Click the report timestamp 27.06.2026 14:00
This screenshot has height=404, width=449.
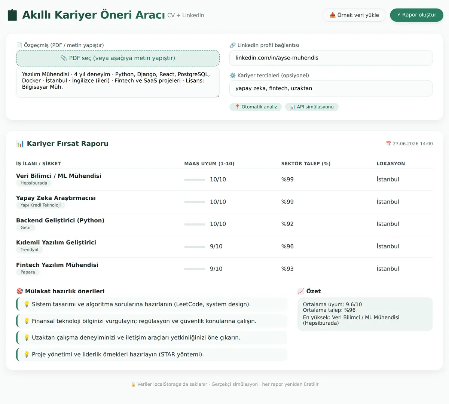pos(413,144)
